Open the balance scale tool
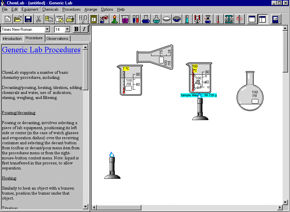 pos(229,19)
